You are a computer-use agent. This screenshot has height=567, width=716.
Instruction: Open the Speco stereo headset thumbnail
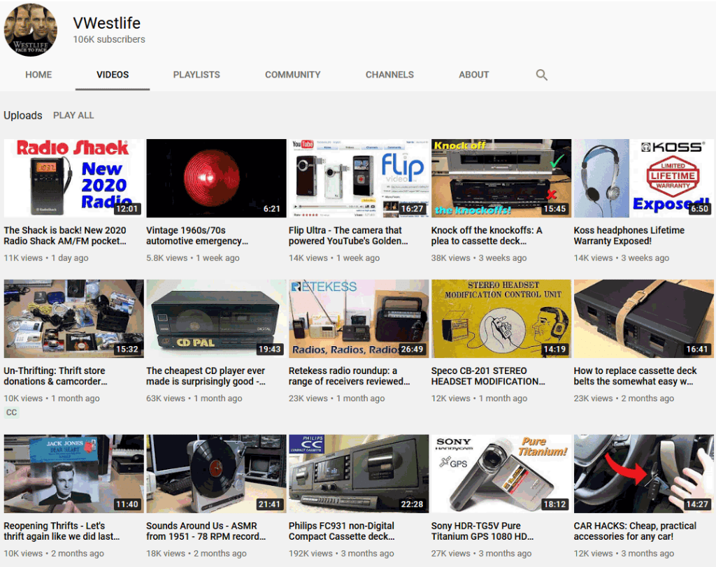point(501,319)
